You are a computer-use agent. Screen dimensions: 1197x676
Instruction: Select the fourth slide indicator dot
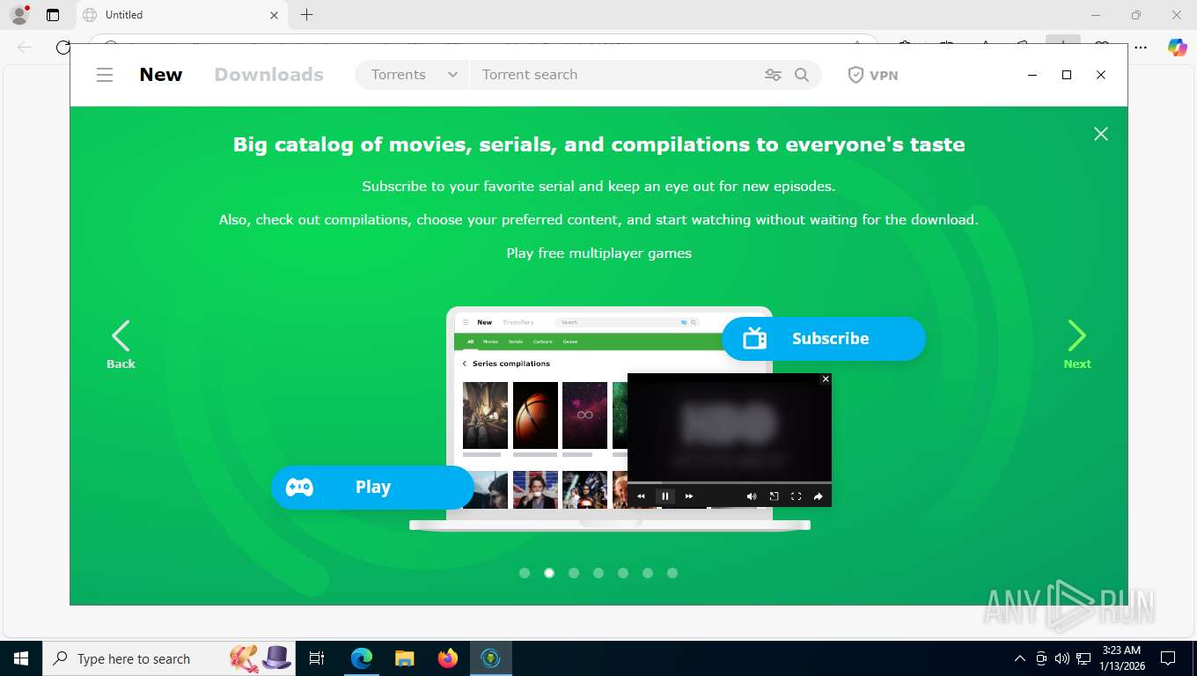(x=598, y=573)
